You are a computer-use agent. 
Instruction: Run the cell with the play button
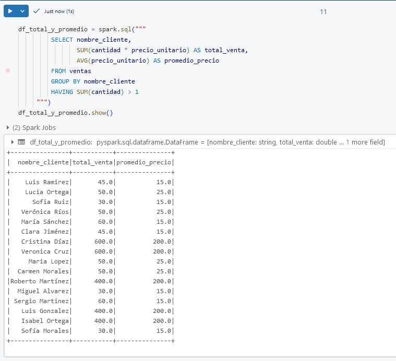10,11
